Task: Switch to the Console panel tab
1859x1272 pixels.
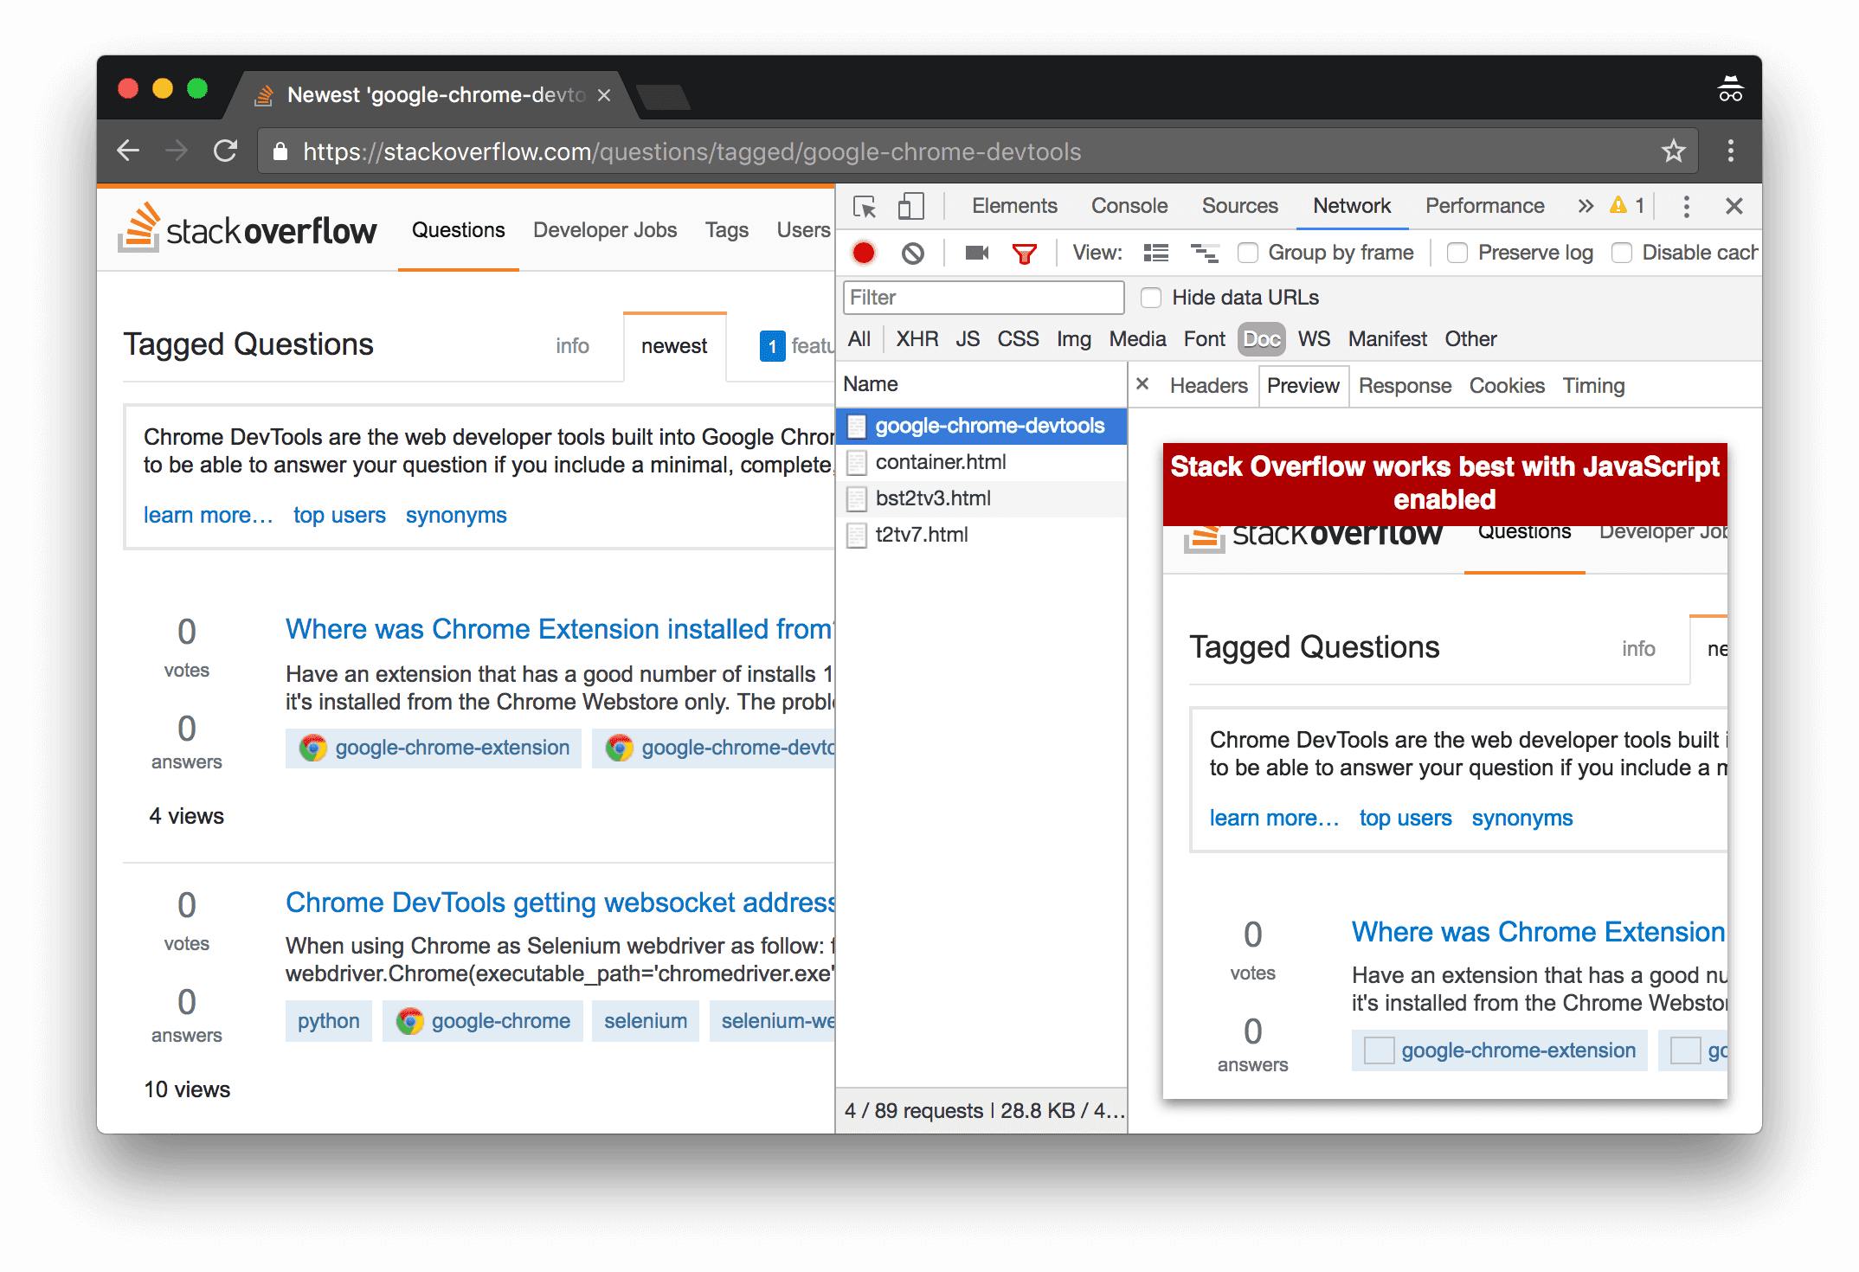Action: (x=1130, y=205)
